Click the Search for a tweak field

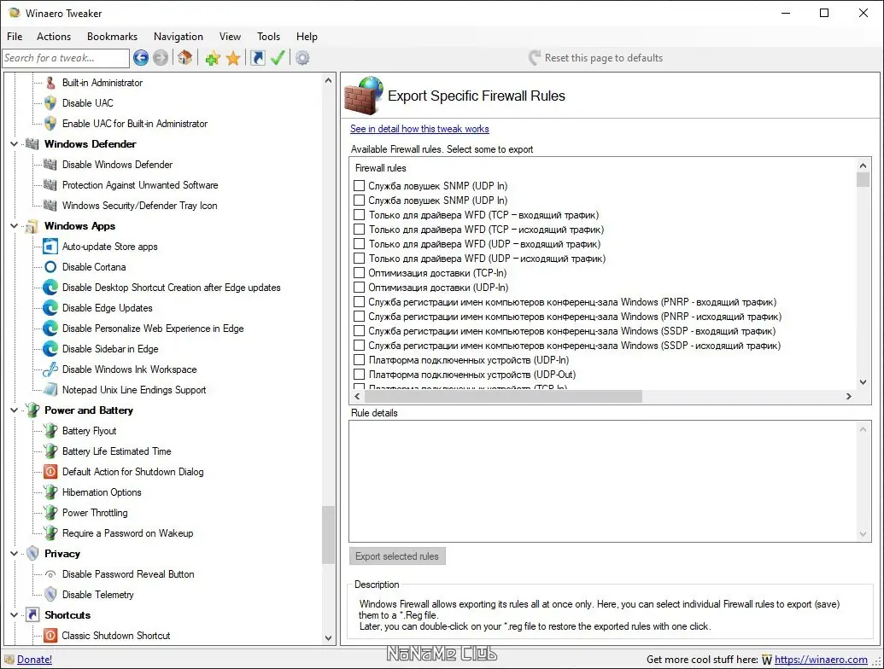tap(66, 58)
